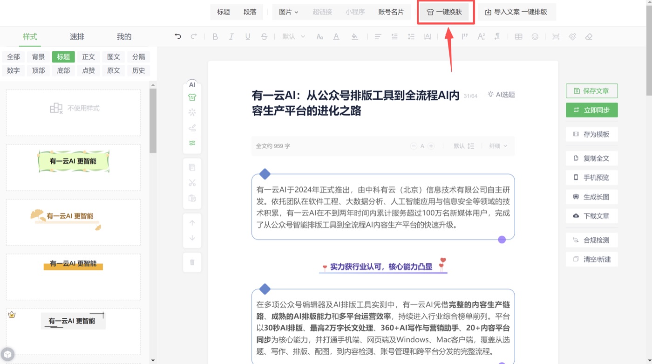Viewport: 652px width, 364px height.
Task: Click the scissors cut icon
Action: pyautogui.click(x=192, y=183)
